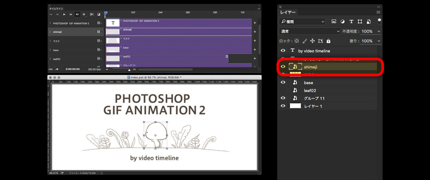The height and width of the screenshot is (180, 430).
Task: Click the leaf02 clip end transition icon
Action: [226, 56]
